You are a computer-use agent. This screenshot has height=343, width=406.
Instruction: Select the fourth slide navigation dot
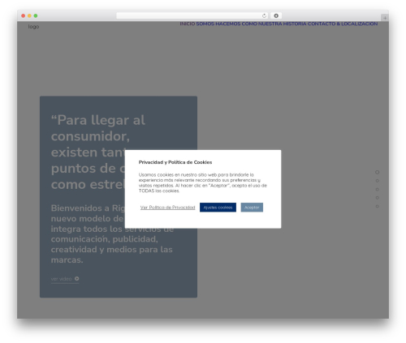[378, 198]
